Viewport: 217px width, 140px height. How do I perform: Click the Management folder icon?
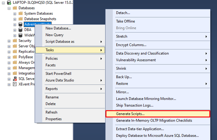click(15, 68)
